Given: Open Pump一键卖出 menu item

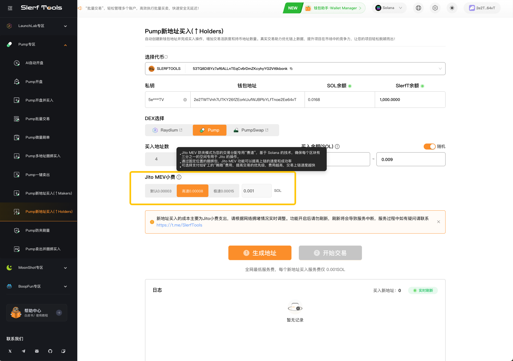Looking at the screenshot, I should pyautogui.click(x=39, y=175).
